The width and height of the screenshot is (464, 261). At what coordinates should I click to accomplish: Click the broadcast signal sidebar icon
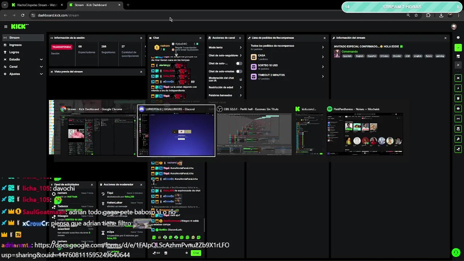(x=458, y=119)
